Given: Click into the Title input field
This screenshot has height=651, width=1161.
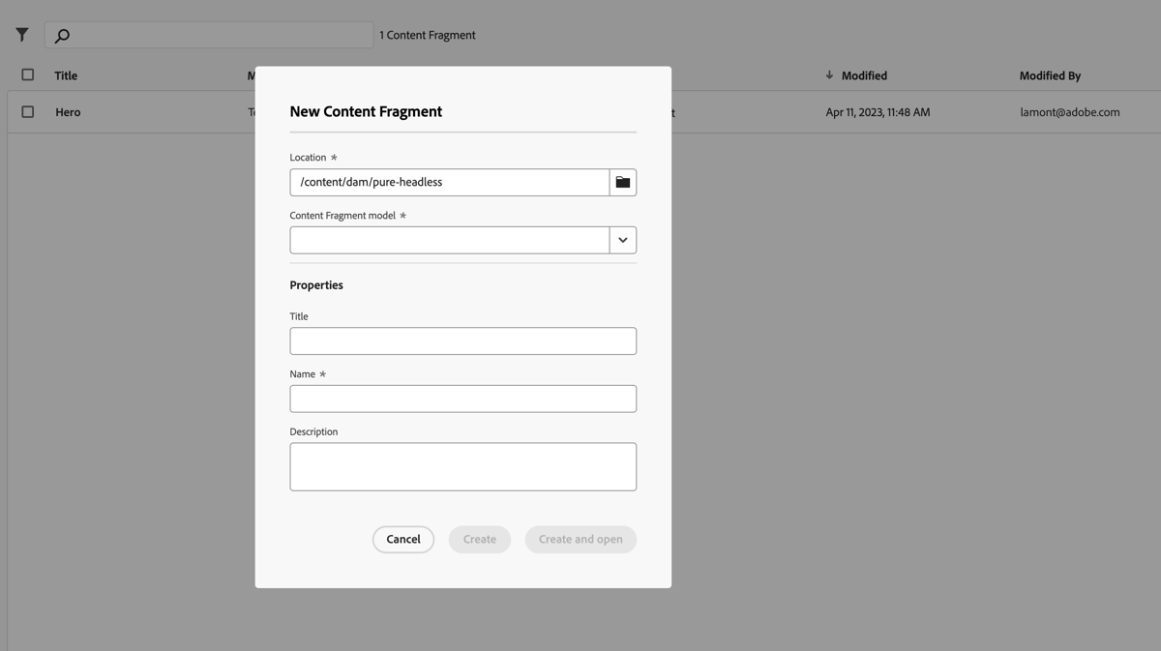Looking at the screenshot, I should tap(462, 340).
